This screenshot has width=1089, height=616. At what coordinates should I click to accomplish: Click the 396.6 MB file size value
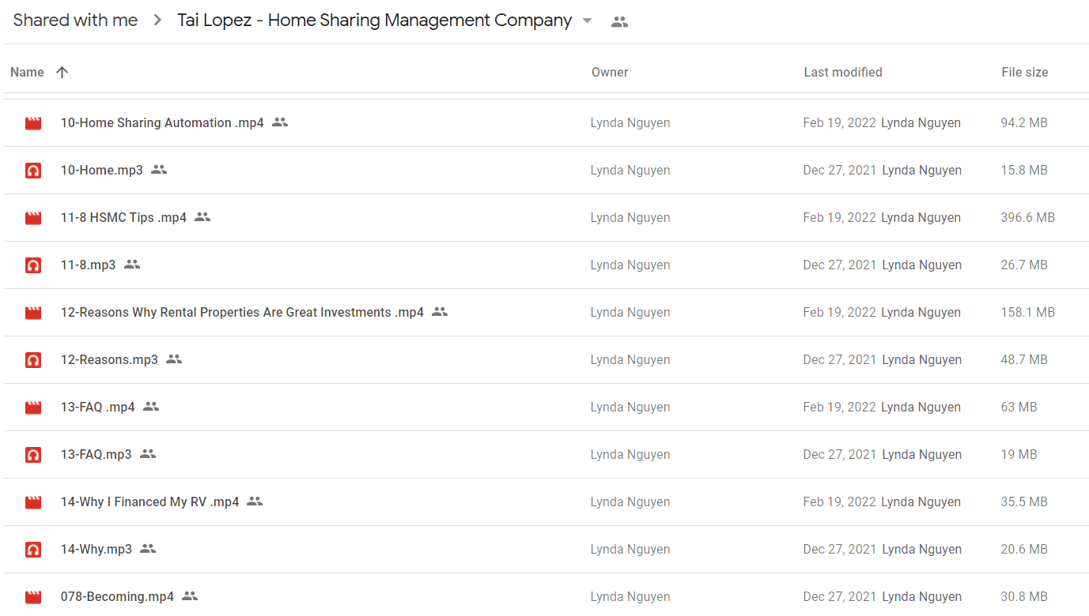(x=1028, y=217)
